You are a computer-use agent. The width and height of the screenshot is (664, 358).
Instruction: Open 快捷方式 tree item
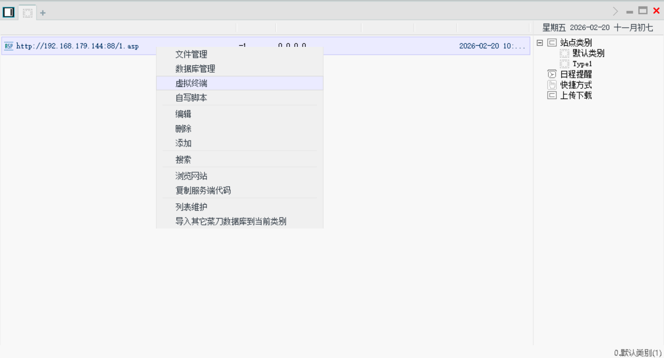[576, 85]
